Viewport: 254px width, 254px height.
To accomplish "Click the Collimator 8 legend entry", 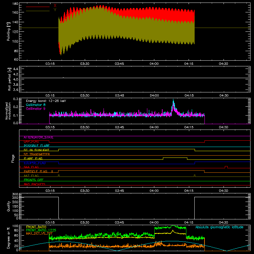I will tap(36, 105).
